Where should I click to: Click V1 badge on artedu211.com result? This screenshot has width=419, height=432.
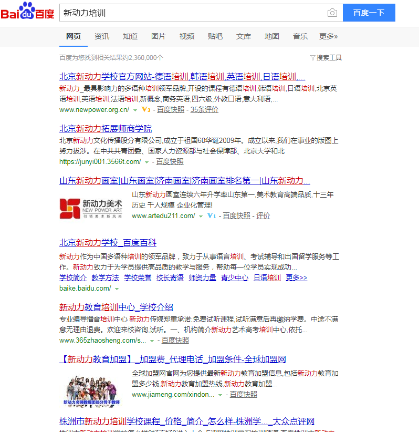pyautogui.click(x=212, y=215)
